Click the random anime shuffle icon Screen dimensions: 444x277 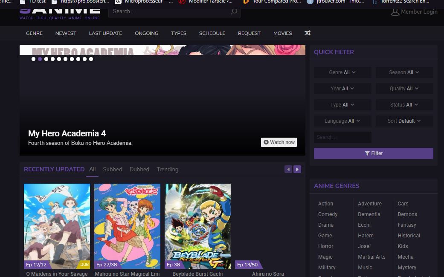tap(308, 33)
